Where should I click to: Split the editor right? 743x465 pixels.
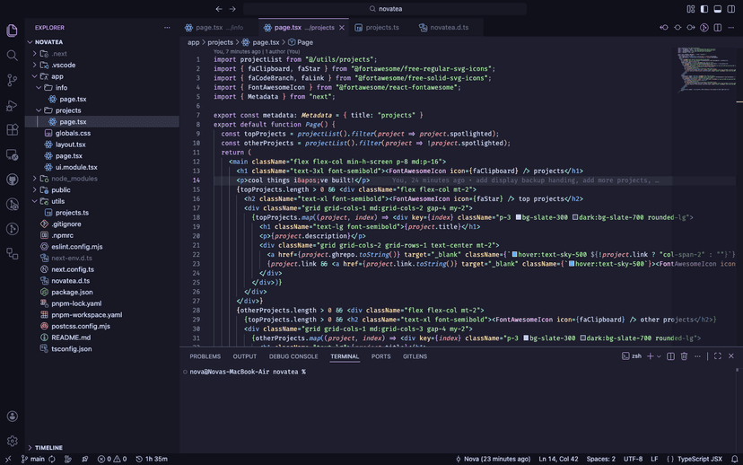point(718,28)
